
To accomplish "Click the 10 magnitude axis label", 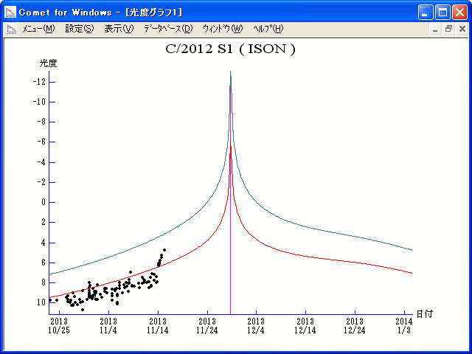I will [41, 302].
